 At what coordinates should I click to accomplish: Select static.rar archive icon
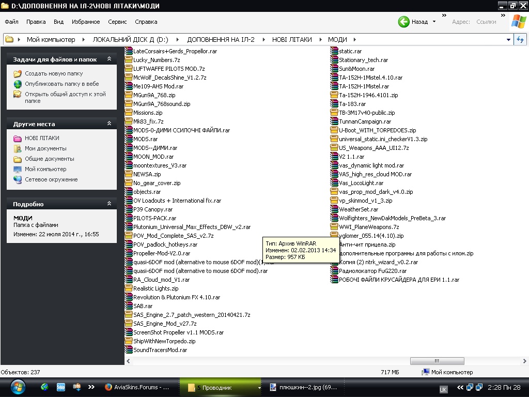click(x=334, y=51)
